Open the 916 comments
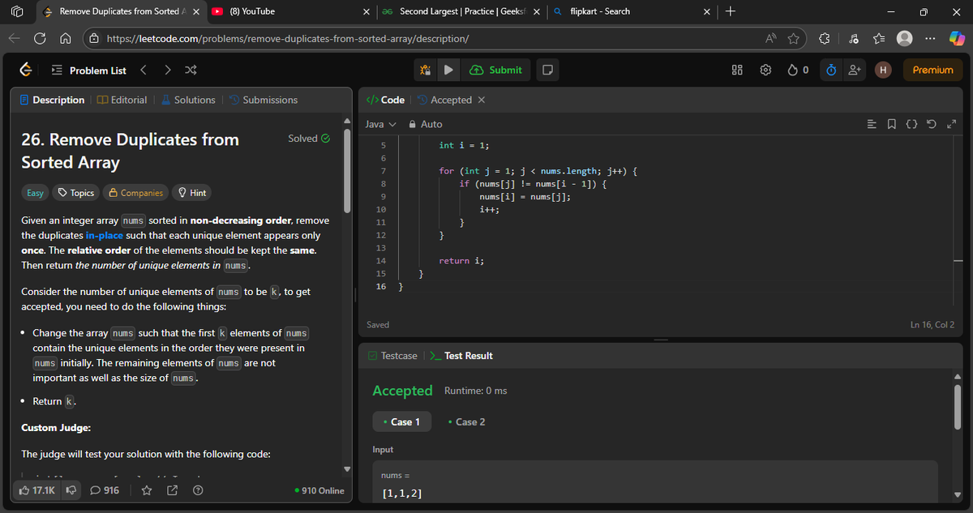Viewport: 973px width, 513px height. (105, 490)
